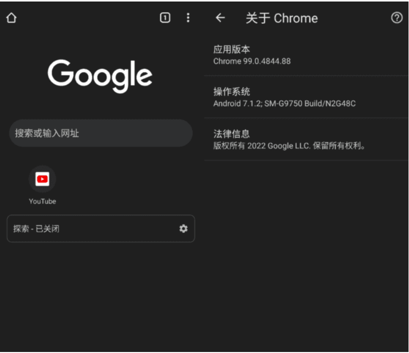Click the Google logo
This screenshot has width=409, height=353.
click(x=100, y=76)
